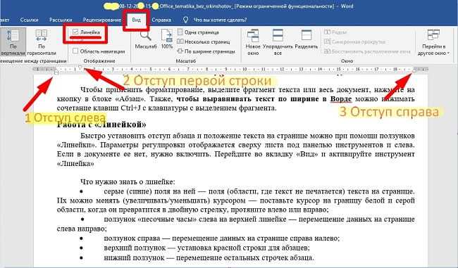Open the Вид ribbon tab

pos(136,20)
